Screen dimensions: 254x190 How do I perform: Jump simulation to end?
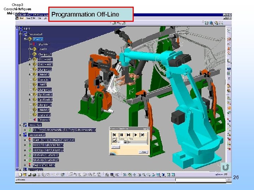tap(143, 135)
